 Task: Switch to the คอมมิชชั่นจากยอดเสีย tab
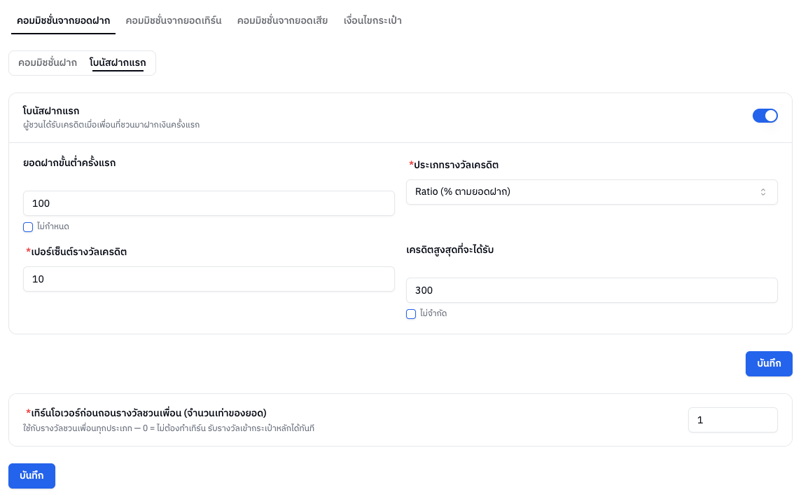282,21
